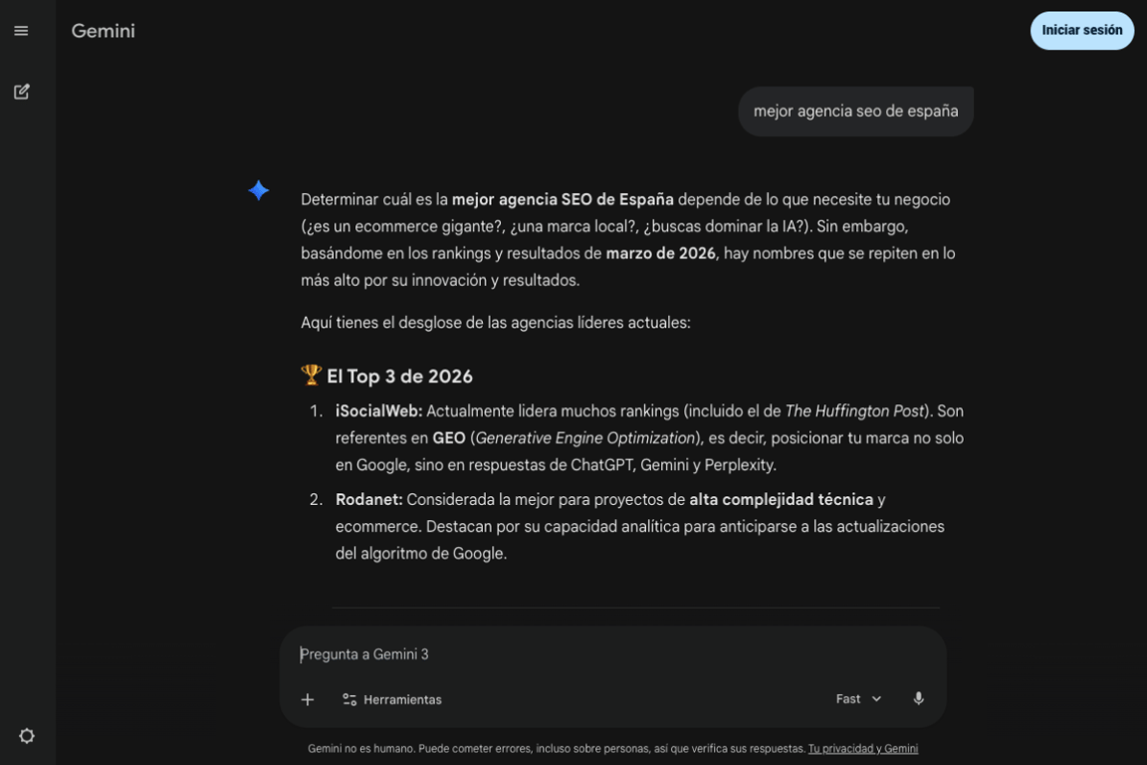The width and height of the screenshot is (1147, 765).
Task: Click the sliders icon beside Herramientas
Action: tap(349, 700)
